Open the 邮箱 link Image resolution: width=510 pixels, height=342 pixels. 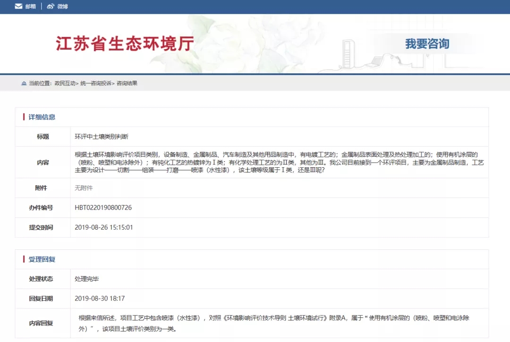31,7
